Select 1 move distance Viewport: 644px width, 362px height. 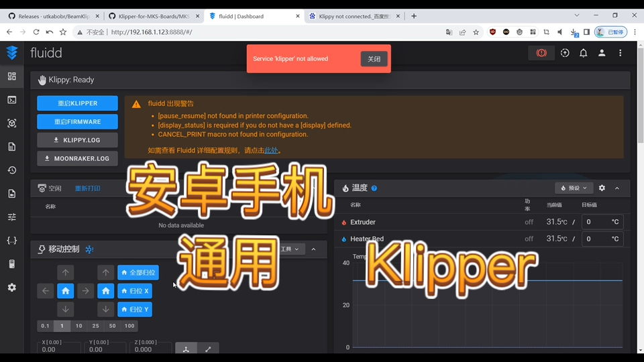tap(62, 326)
